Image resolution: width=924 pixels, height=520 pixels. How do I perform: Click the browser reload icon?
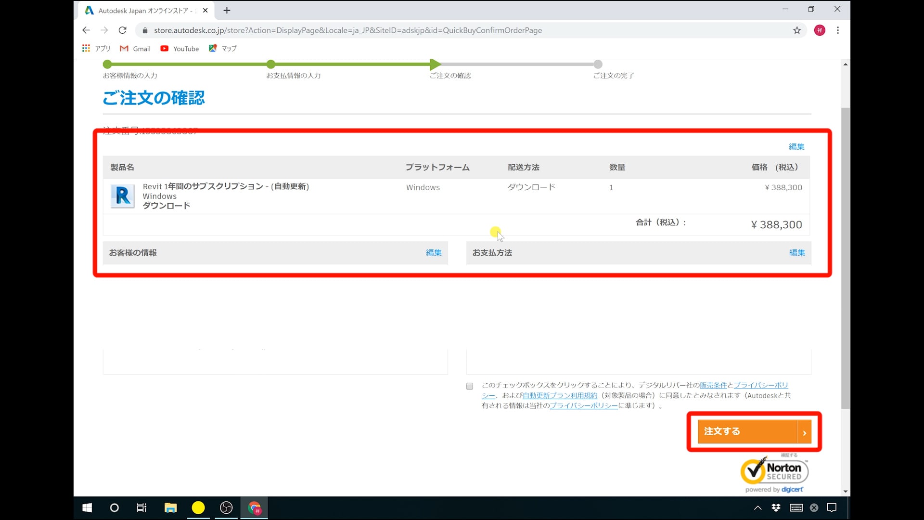click(123, 30)
